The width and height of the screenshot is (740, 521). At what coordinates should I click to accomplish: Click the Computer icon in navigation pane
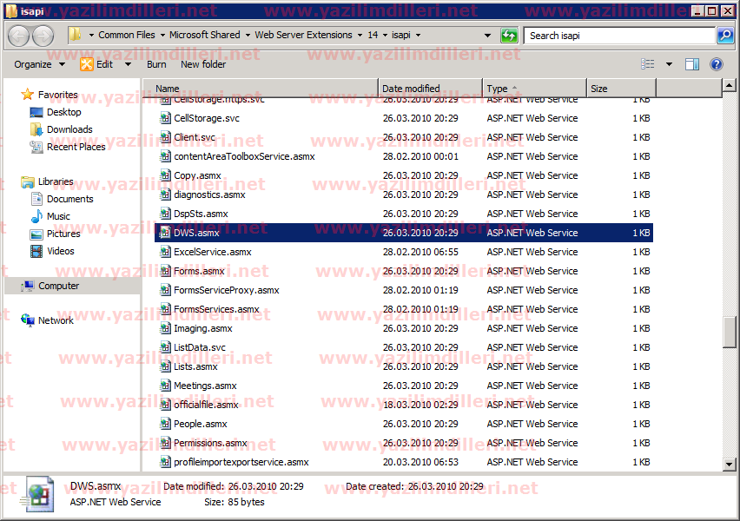(x=28, y=286)
